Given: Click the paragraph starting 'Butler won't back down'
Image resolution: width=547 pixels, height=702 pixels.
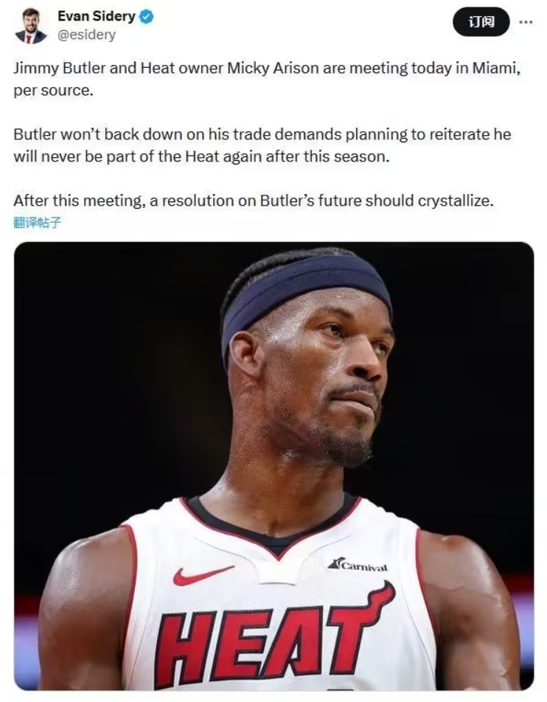Looking at the screenshot, I should 262,145.
